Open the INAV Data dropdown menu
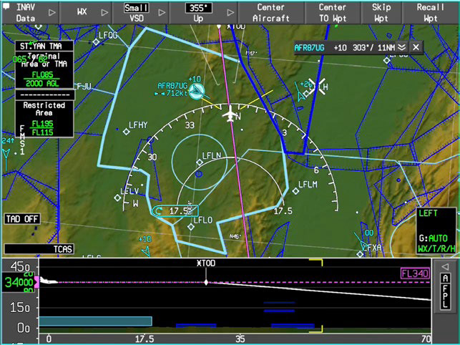 pyautogui.click(x=29, y=12)
